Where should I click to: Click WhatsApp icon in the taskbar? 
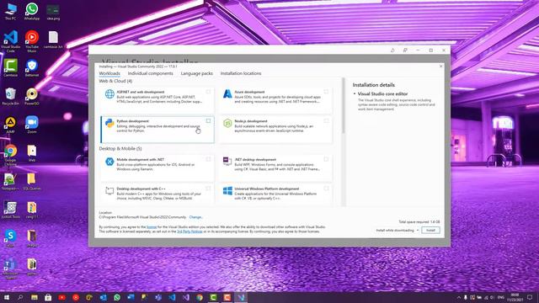tap(117, 297)
